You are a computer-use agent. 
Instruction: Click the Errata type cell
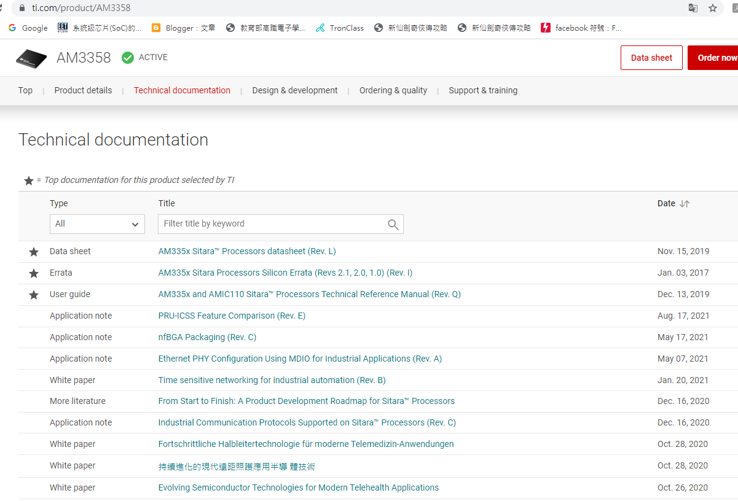click(x=61, y=273)
